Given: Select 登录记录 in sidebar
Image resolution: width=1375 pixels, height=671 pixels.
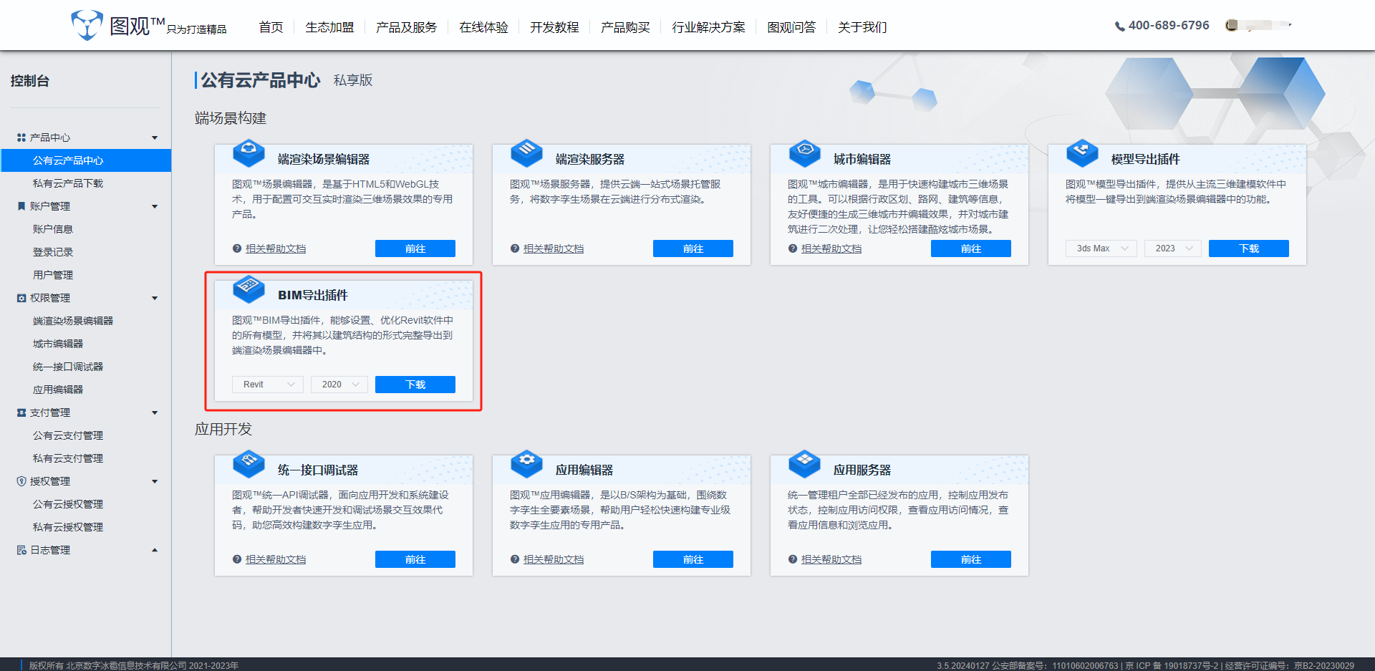Looking at the screenshot, I should click(x=53, y=252).
